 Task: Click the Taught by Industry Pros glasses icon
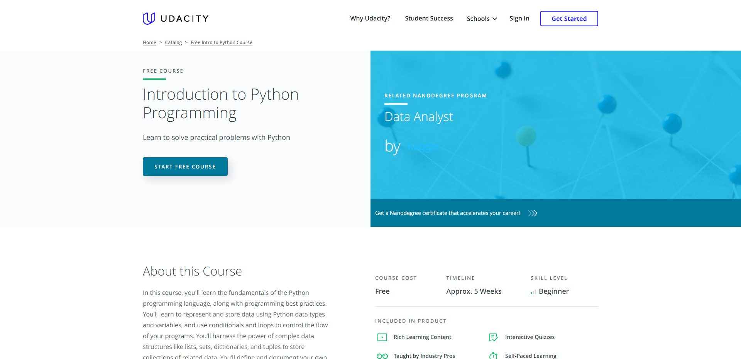click(382, 356)
